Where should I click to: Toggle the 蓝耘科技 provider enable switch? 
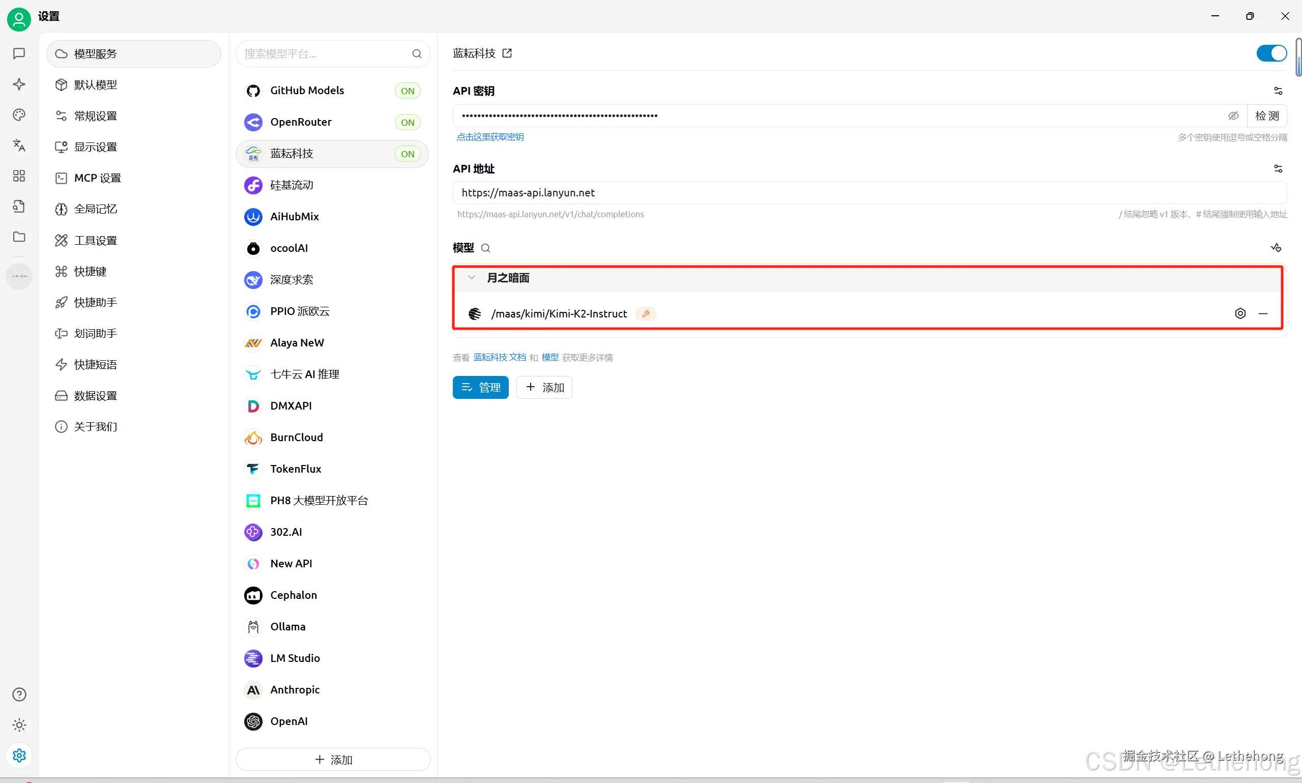coord(1271,53)
